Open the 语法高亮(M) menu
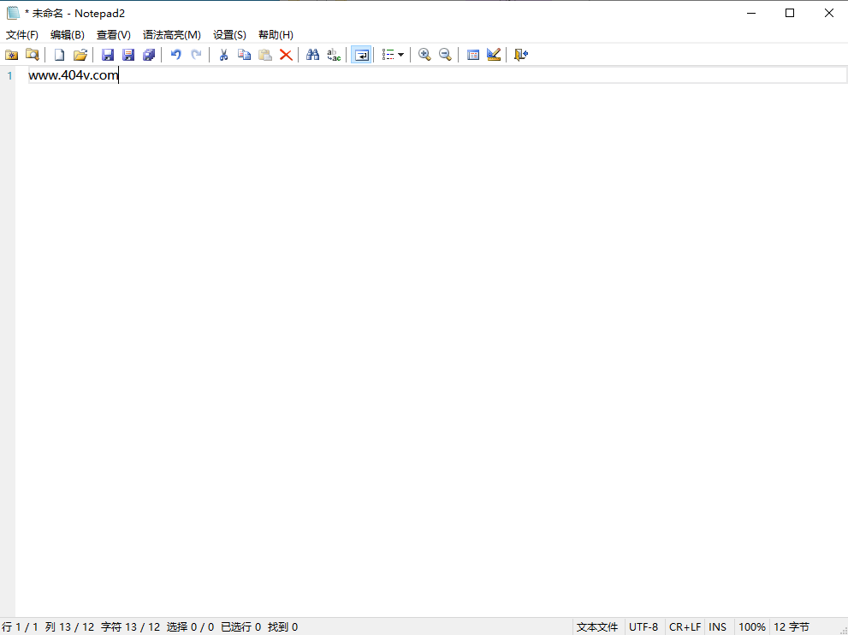 (x=171, y=35)
